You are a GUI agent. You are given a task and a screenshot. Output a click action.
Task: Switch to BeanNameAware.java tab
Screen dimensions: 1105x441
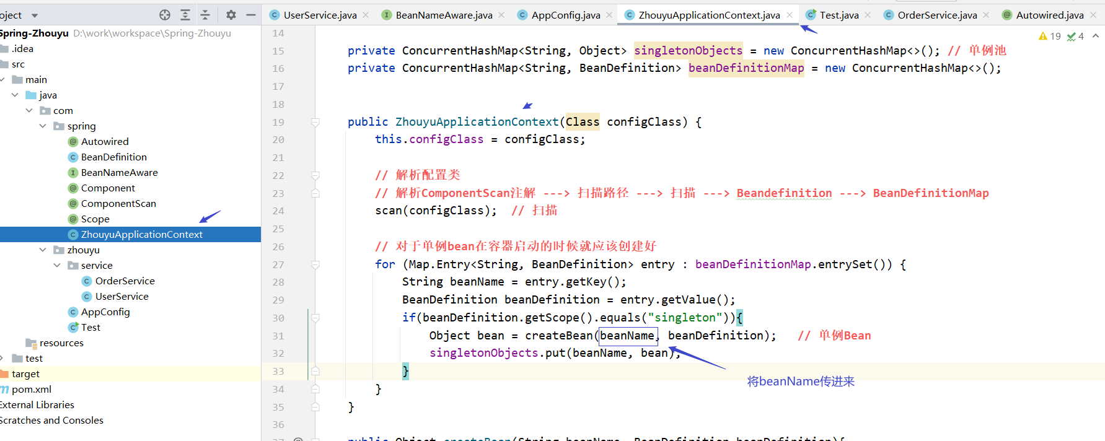[x=444, y=15]
